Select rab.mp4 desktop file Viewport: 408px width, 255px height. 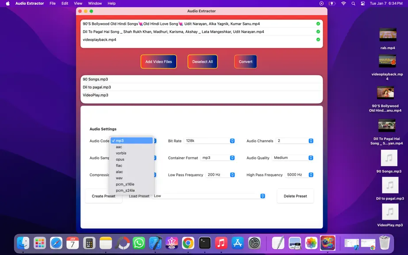pyautogui.click(x=388, y=39)
